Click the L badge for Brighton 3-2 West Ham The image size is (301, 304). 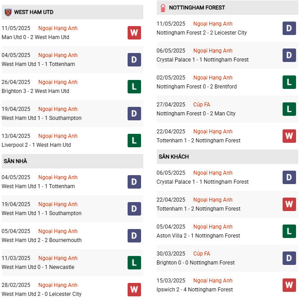tap(134, 87)
